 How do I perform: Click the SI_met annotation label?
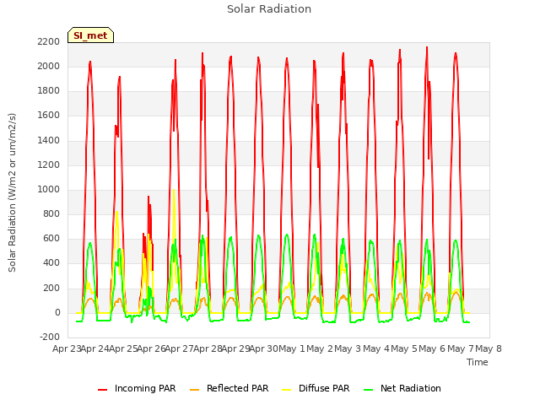click(x=90, y=35)
